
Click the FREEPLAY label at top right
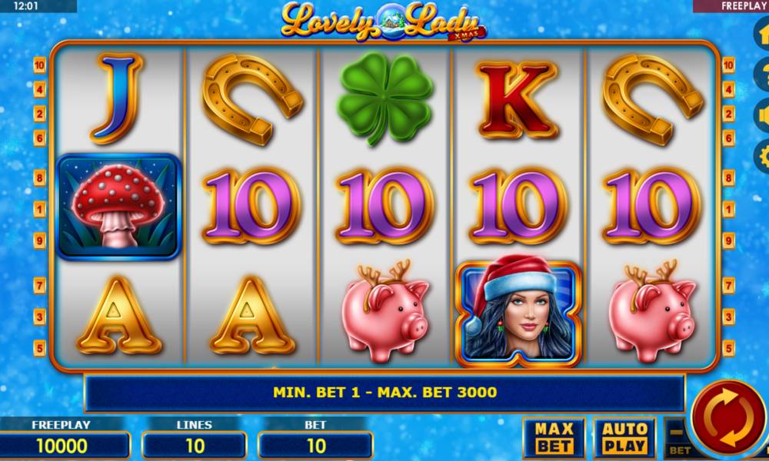[744, 6]
